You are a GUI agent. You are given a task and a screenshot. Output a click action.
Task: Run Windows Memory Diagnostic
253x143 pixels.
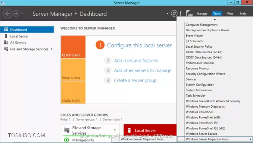point(205,107)
